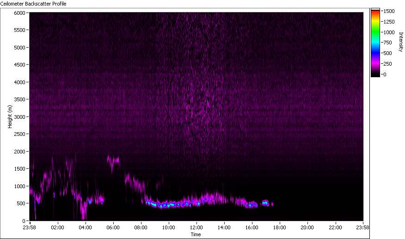
Task: Click the 750 intensity scale value
Action: (388, 43)
